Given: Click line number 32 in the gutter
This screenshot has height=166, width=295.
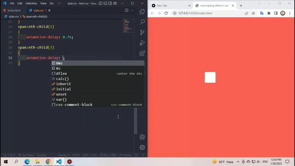Looking at the screenshot, I should click(10, 58).
